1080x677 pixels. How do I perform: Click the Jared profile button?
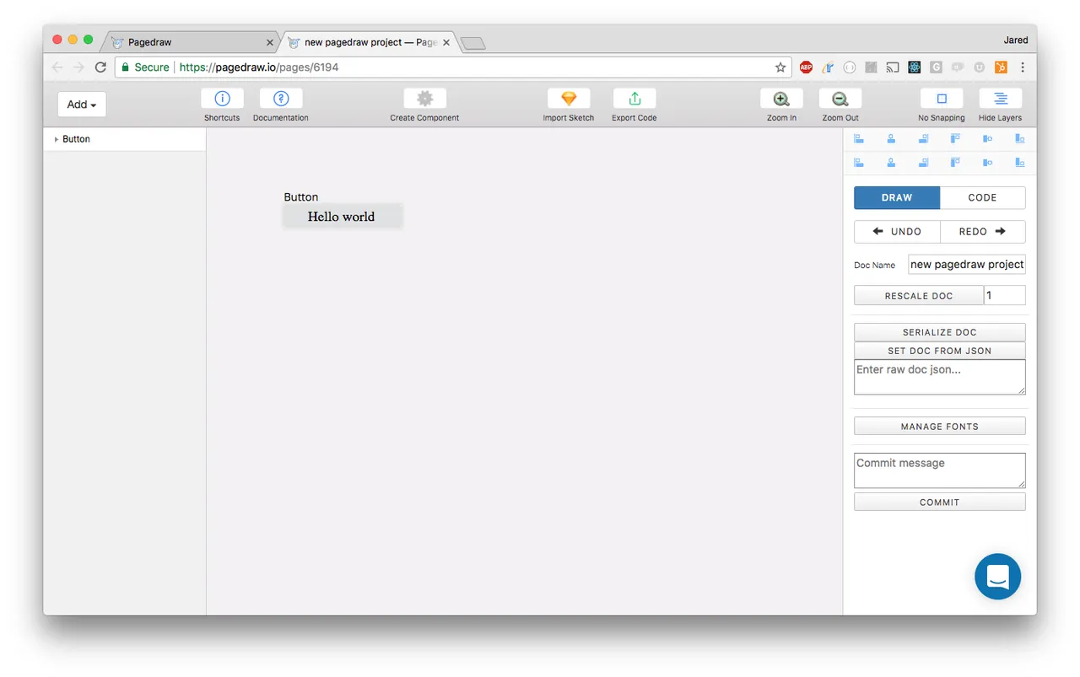click(x=1016, y=40)
